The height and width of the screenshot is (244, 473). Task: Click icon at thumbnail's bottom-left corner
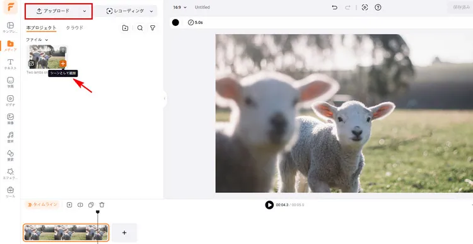pyautogui.click(x=32, y=64)
